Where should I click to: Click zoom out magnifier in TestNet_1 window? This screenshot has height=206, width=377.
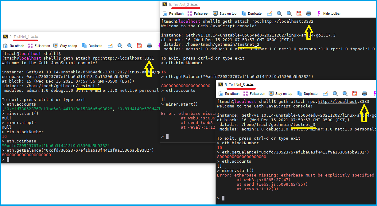pyautogui.click(x=130, y=46)
